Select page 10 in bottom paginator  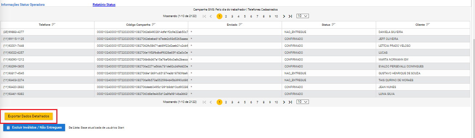pyautogui.click(x=276, y=102)
